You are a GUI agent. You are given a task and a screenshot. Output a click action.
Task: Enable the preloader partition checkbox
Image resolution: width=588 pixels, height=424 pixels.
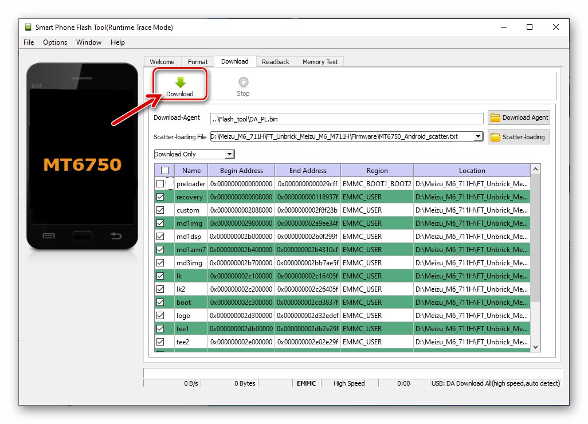(160, 184)
